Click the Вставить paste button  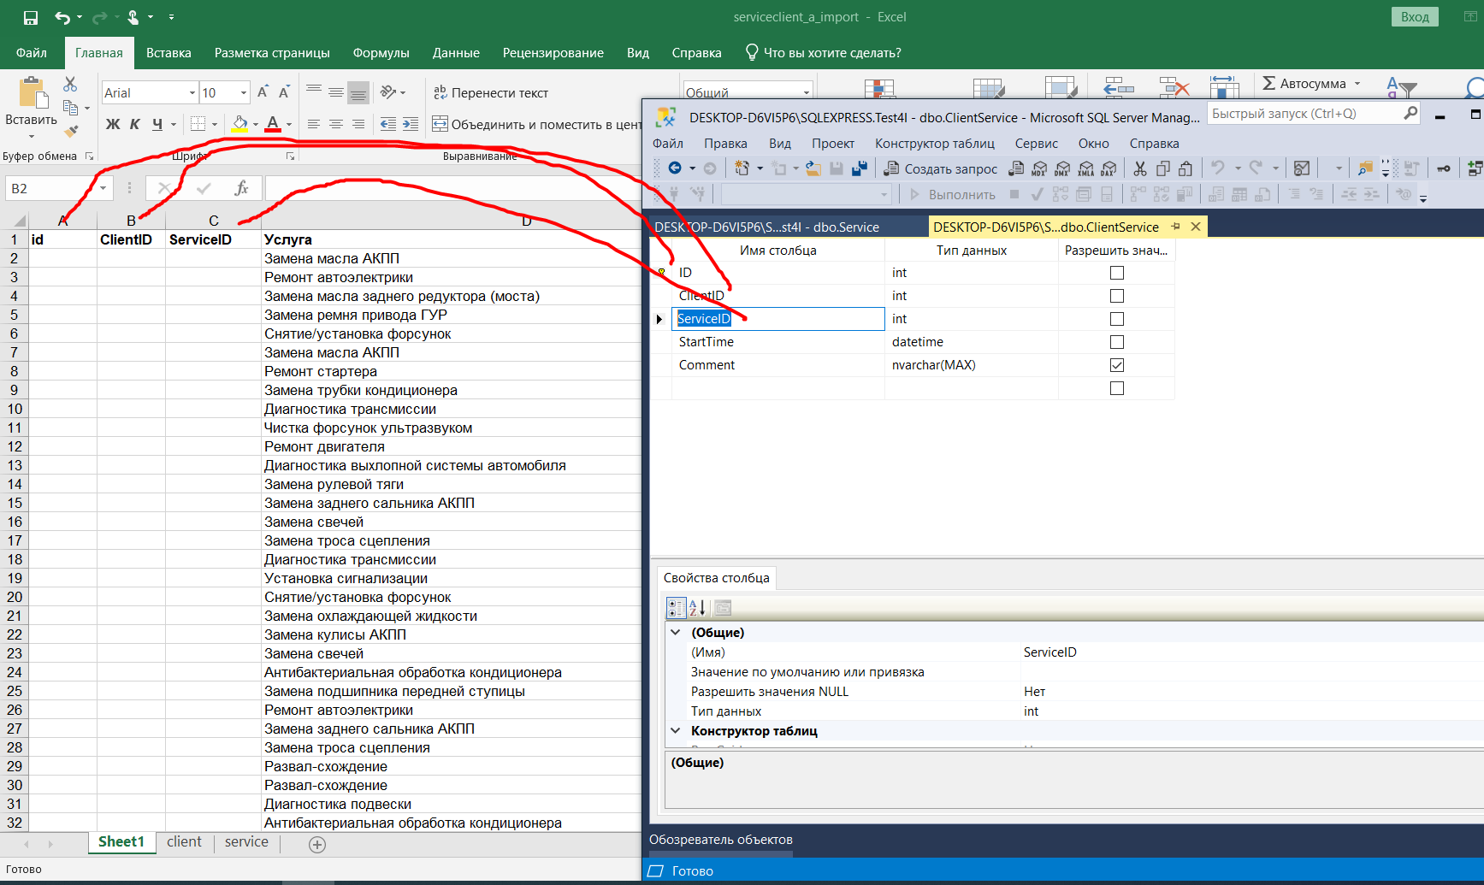coord(31,108)
